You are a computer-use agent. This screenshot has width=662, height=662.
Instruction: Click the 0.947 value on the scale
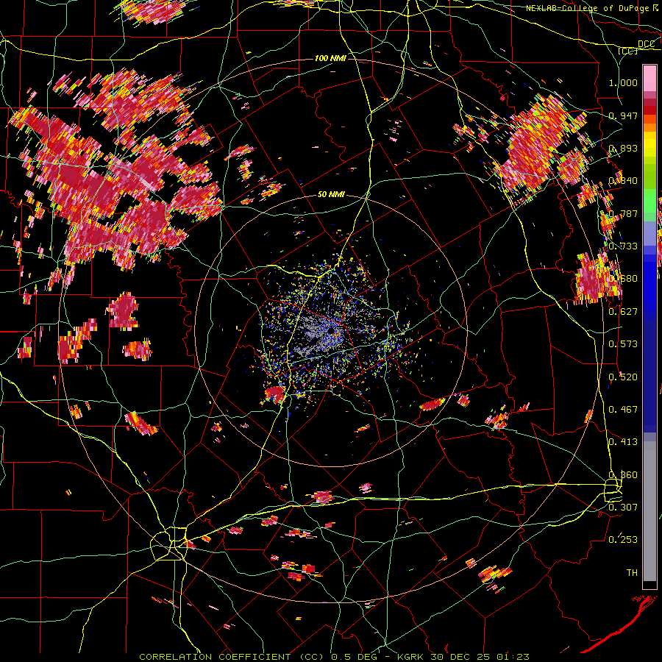click(623, 115)
